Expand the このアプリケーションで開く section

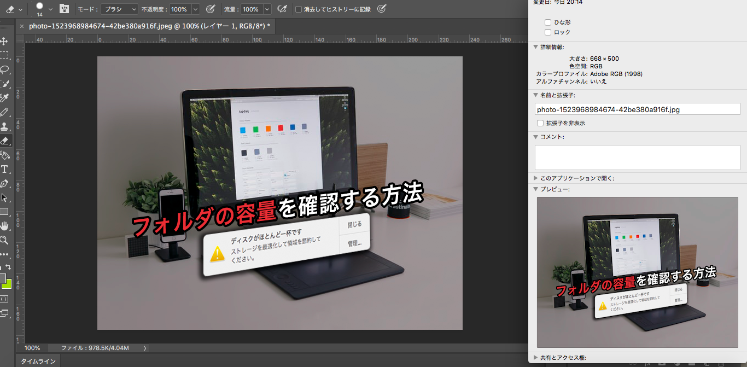tap(536, 178)
